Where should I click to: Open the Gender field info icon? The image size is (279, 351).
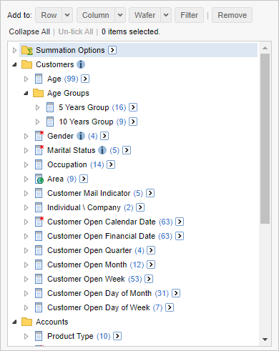81,136
